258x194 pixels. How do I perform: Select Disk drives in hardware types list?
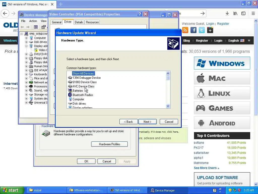pyautogui.click(x=79, y=103)
